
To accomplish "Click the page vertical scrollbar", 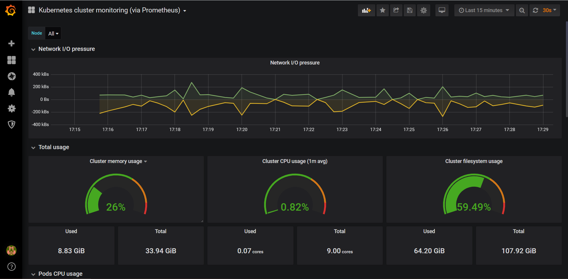I will coord(567,69).
